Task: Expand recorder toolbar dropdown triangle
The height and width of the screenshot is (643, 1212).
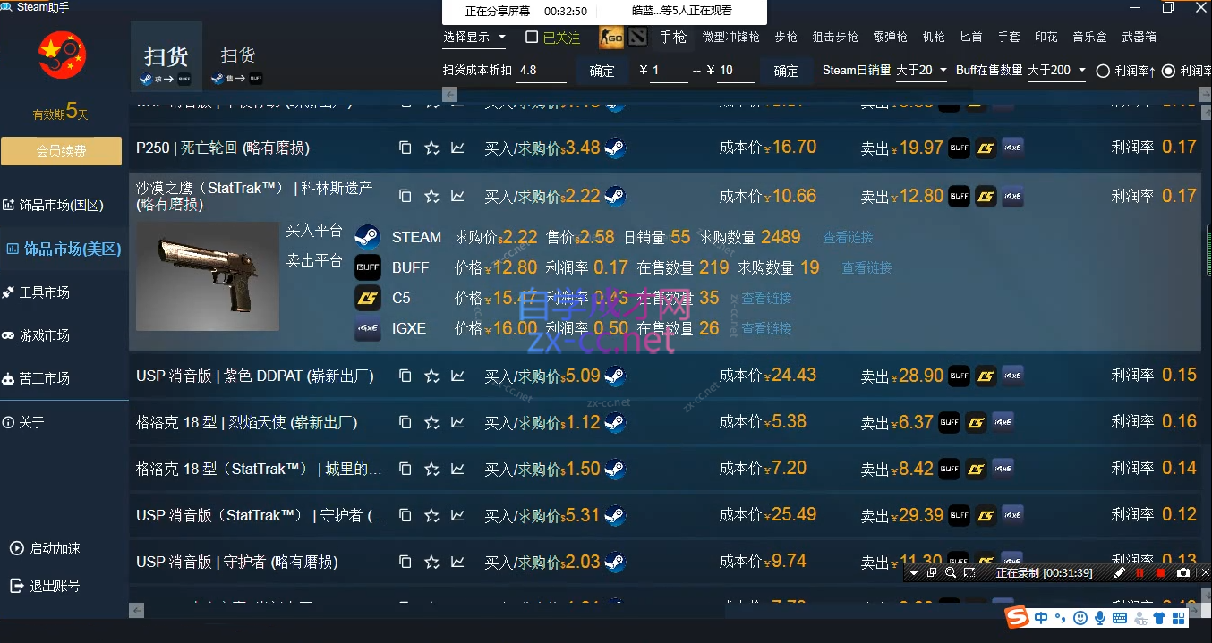Action: pyautogui.click(x=914, y=572)
